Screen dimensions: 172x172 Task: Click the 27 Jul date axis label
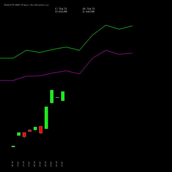[x=62, y=164]
